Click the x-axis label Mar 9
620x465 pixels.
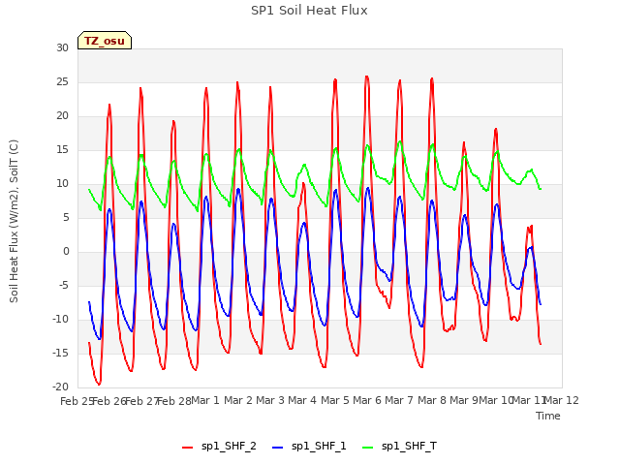[464, 400]
